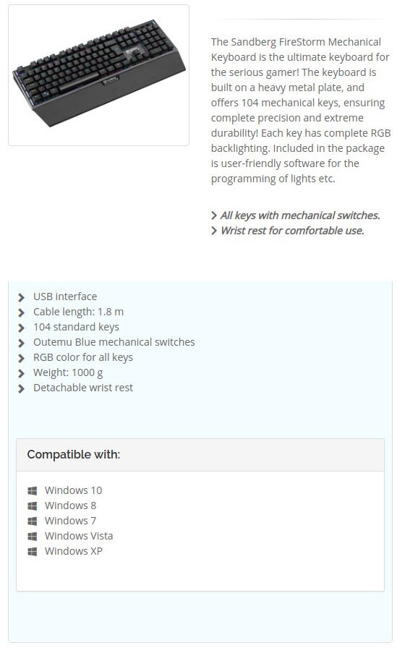The height and width of the screenshot is (648, 397).
Task: Click chevron bullet next to USB interface
Action: [22, 297]
